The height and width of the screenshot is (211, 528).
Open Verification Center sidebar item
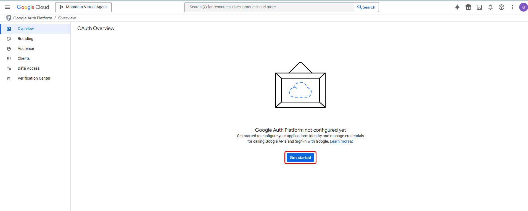(35, 78)
